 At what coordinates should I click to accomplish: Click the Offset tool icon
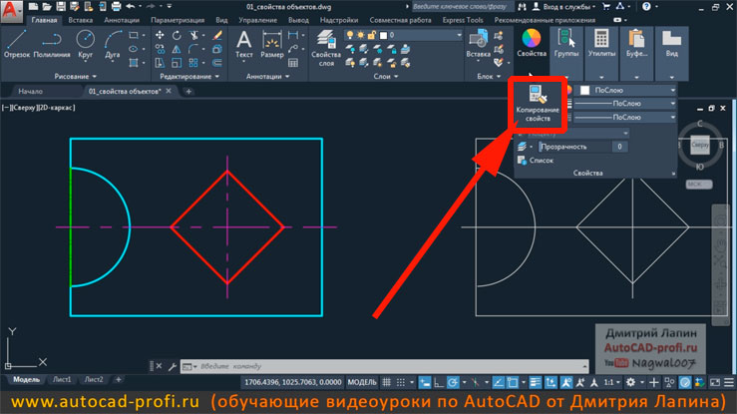pyautogui.click(x=217, y=63)
